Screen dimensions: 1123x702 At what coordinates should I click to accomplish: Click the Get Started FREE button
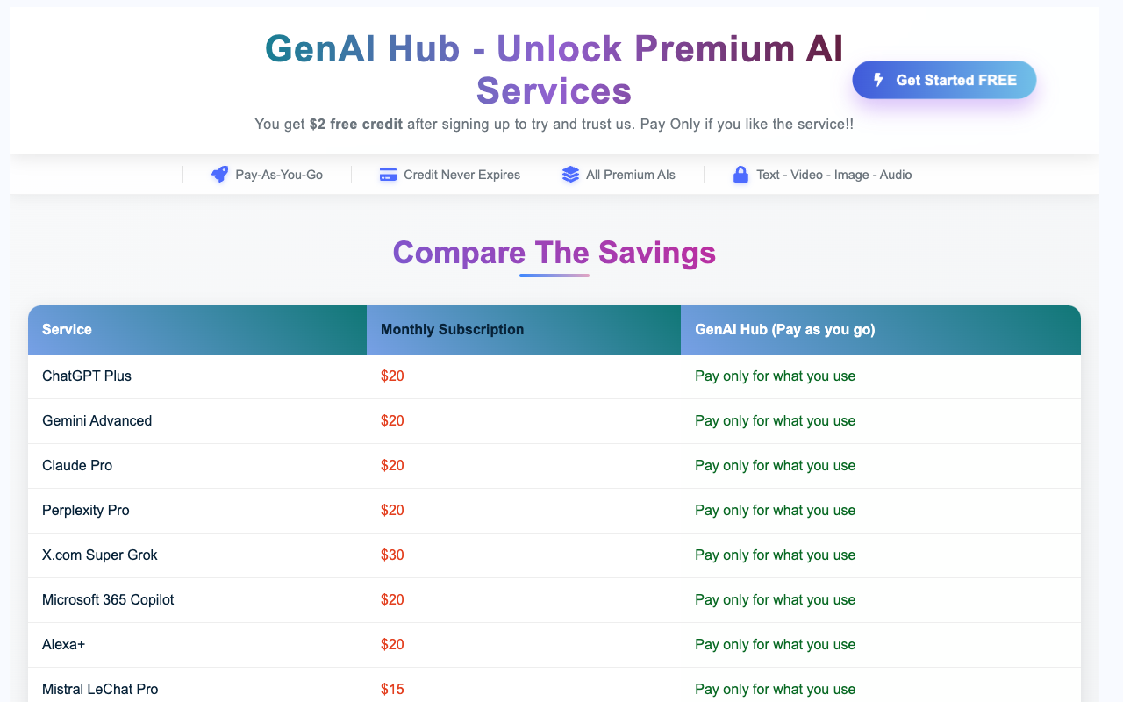[944, 79]
